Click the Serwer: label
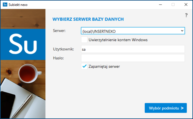This screenshot has height=119, width=193. pos(59,31)
